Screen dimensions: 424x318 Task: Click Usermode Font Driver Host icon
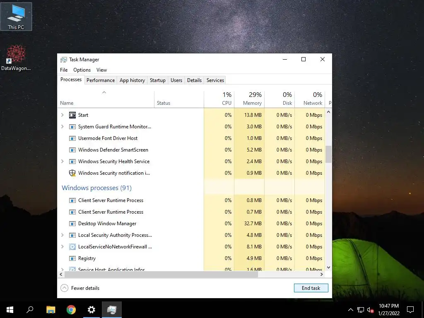click(x=72, y=138)
